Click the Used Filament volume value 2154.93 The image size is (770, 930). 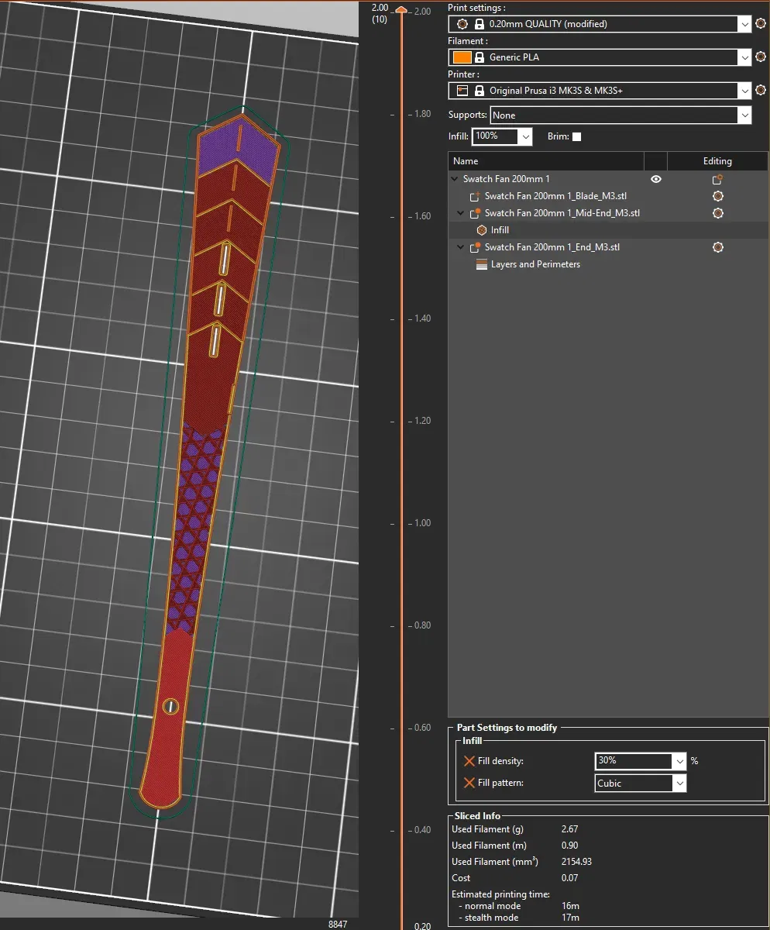tap(576, 862)
